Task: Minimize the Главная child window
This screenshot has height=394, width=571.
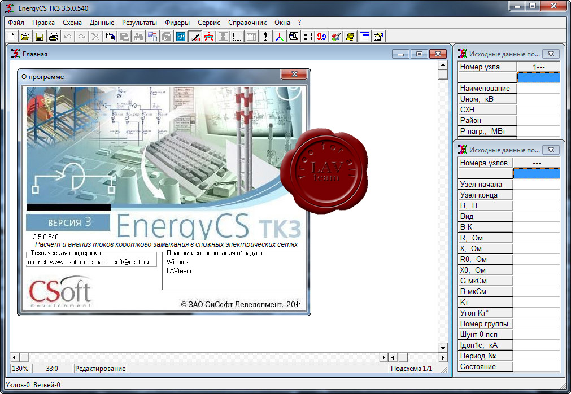Action: 400,54
